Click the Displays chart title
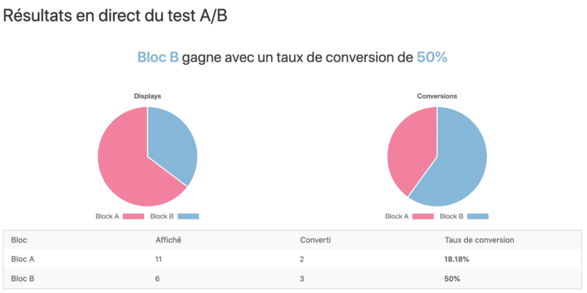 coord(147,96)
